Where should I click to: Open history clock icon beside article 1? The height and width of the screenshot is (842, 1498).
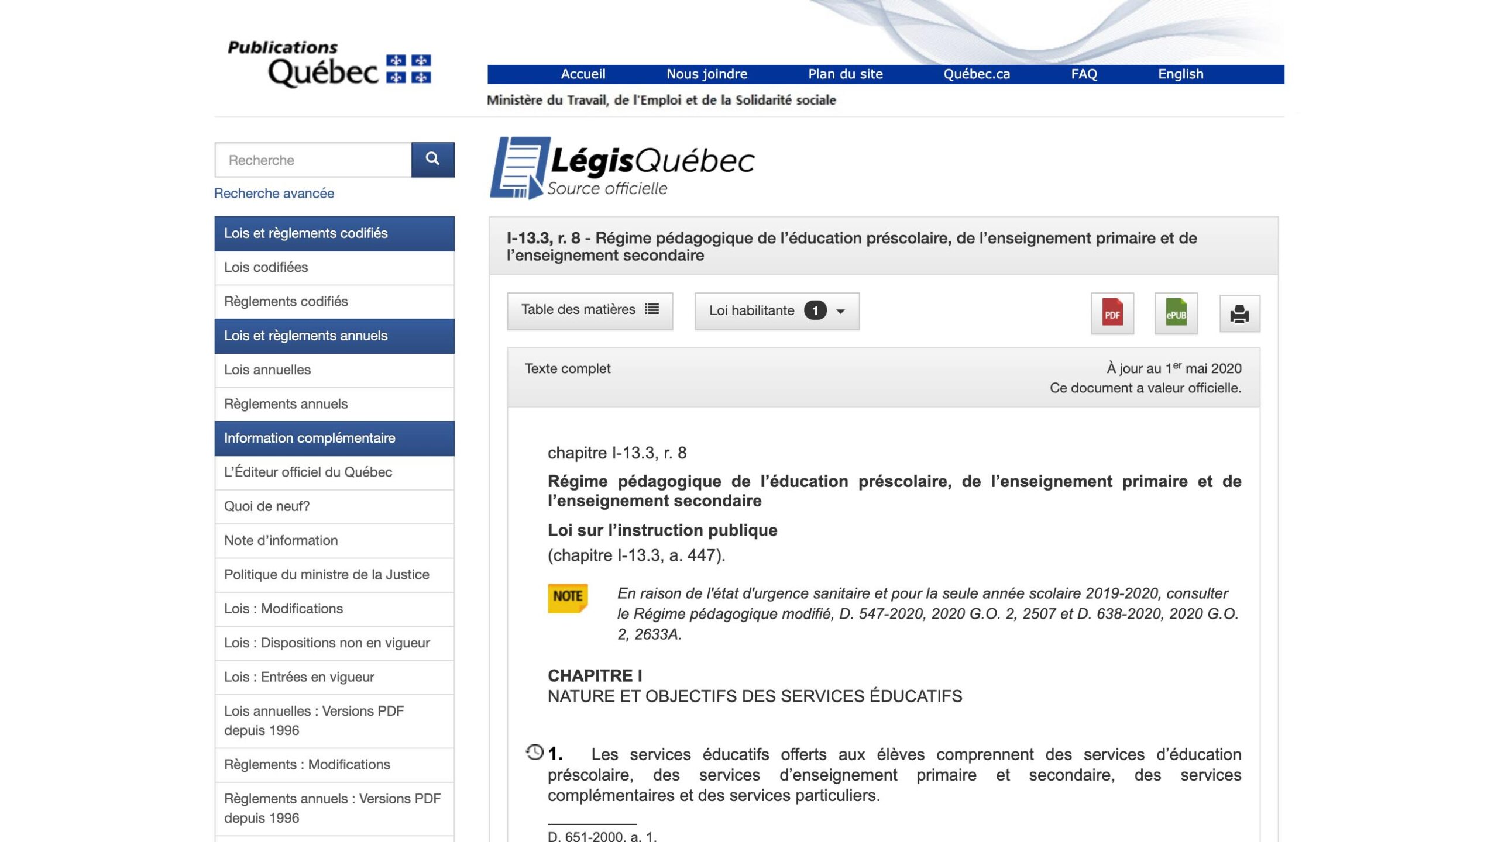[534, 752]
